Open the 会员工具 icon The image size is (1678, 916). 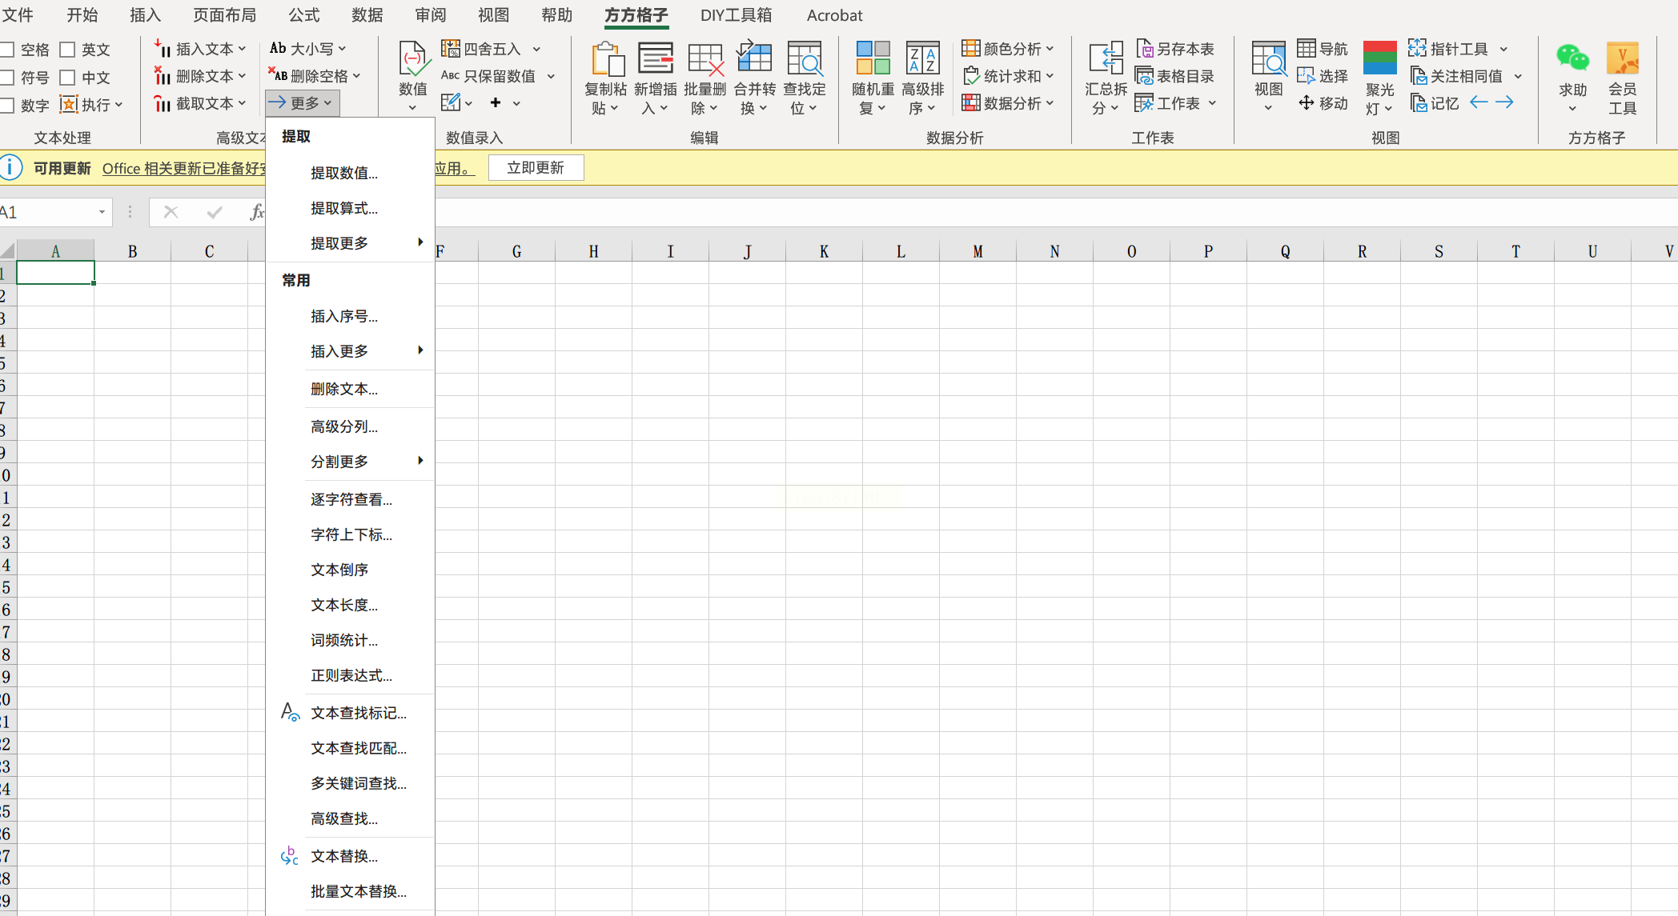1622,59
